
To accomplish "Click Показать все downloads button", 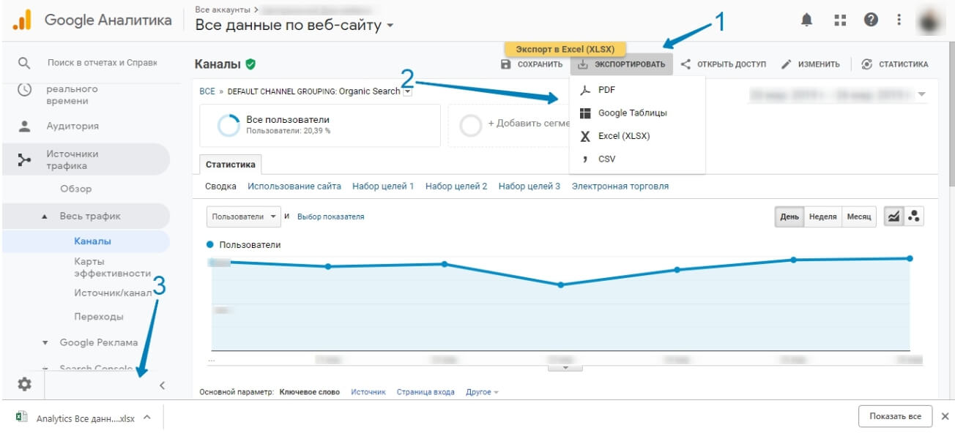I will [895, 416].
